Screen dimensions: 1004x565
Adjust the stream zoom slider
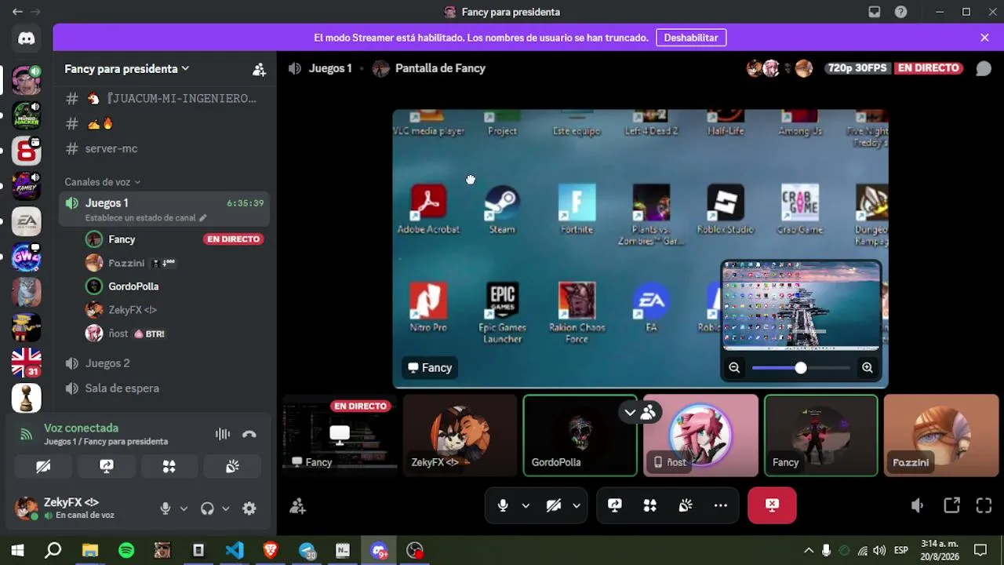801,367
